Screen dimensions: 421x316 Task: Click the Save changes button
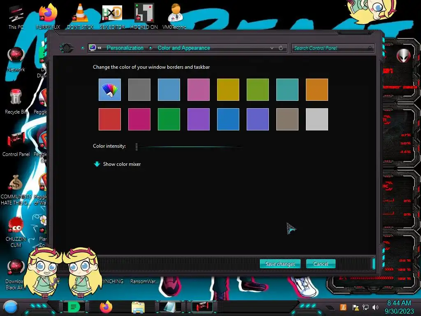[x=280, y=264]
